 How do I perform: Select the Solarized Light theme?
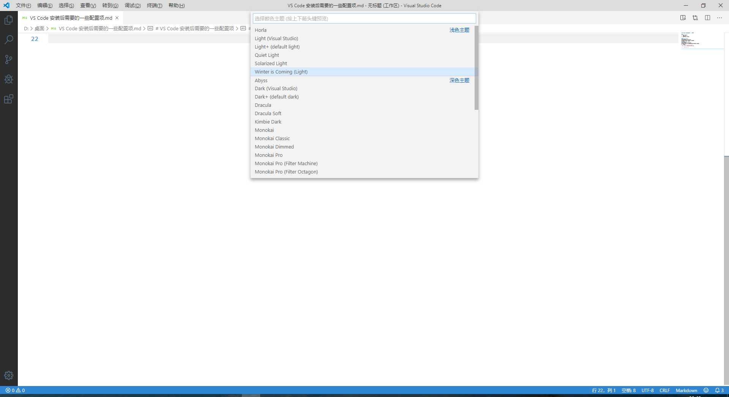click(363, 63)
